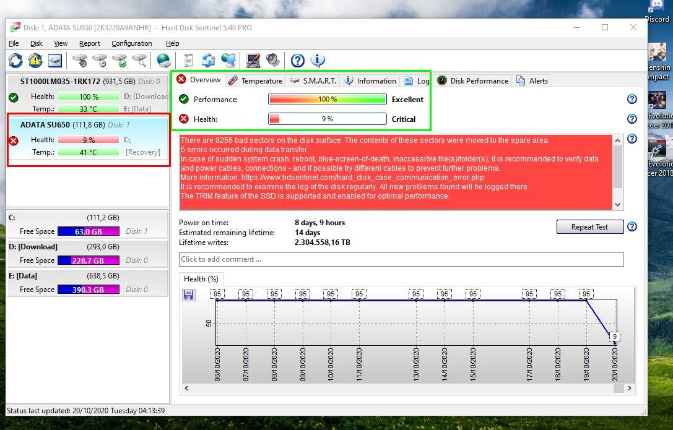Click the help button beside the Health gauge
The width and height of the screenshot is (673, 430).
point(632,119)
